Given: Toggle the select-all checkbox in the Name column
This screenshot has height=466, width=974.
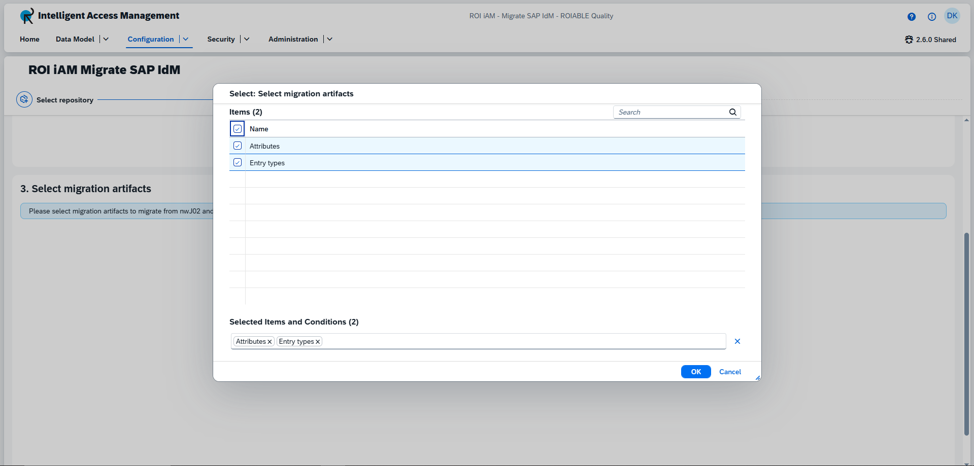Looking at the screenshot, I should (x=237, y=129).
